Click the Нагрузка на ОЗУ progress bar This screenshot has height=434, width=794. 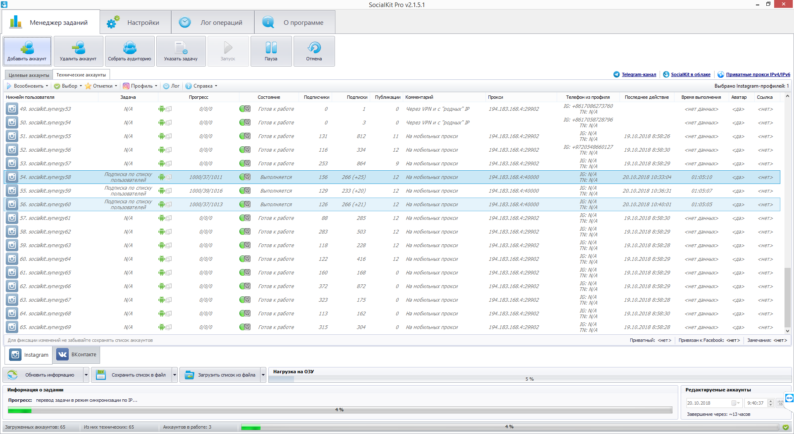[529, 379]
